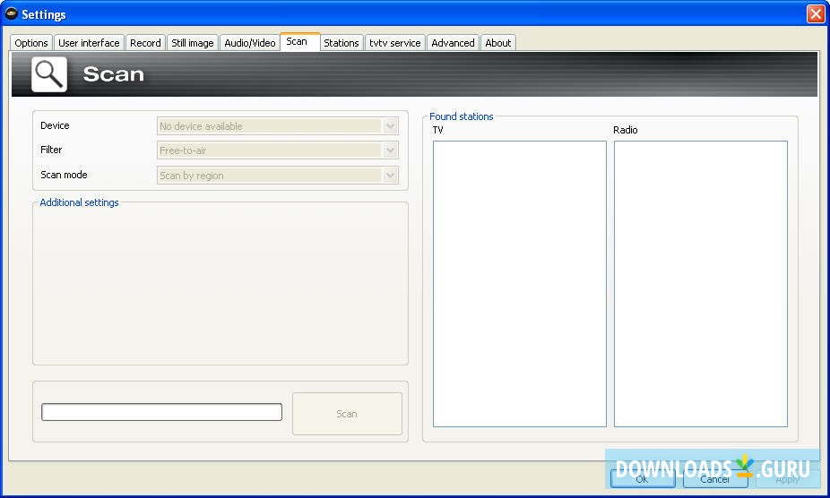830x498 pixels.
Task: Open the About tab
Action: [498, 43]
